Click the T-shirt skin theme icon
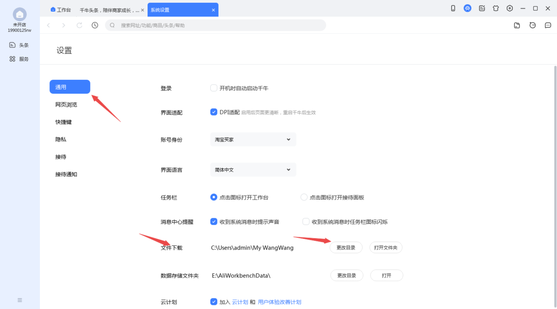Screen dimensions: 557x309 [x=495, y=8]
